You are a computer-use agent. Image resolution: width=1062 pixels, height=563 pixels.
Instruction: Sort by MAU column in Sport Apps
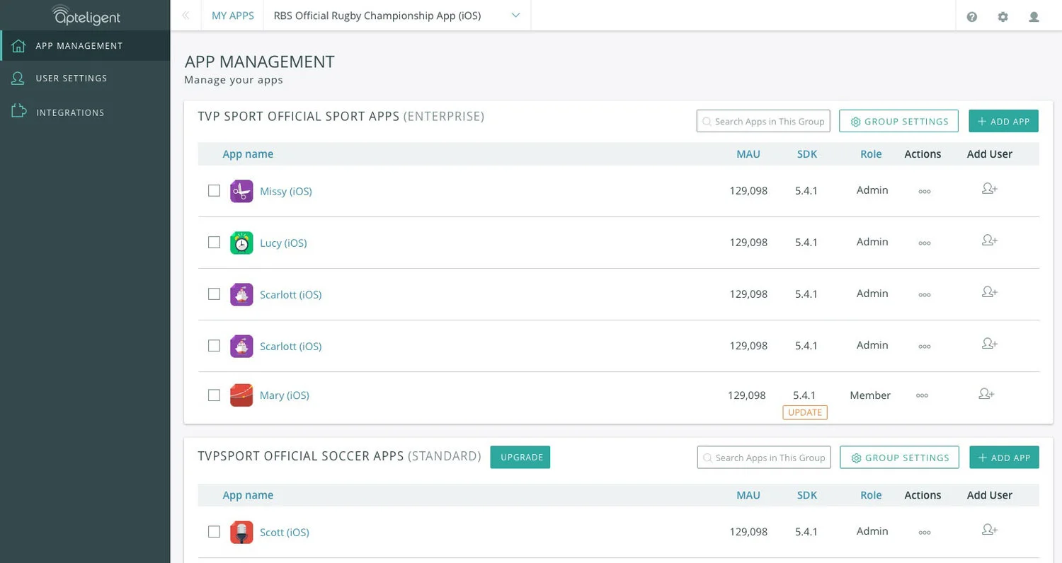(748, 154)
